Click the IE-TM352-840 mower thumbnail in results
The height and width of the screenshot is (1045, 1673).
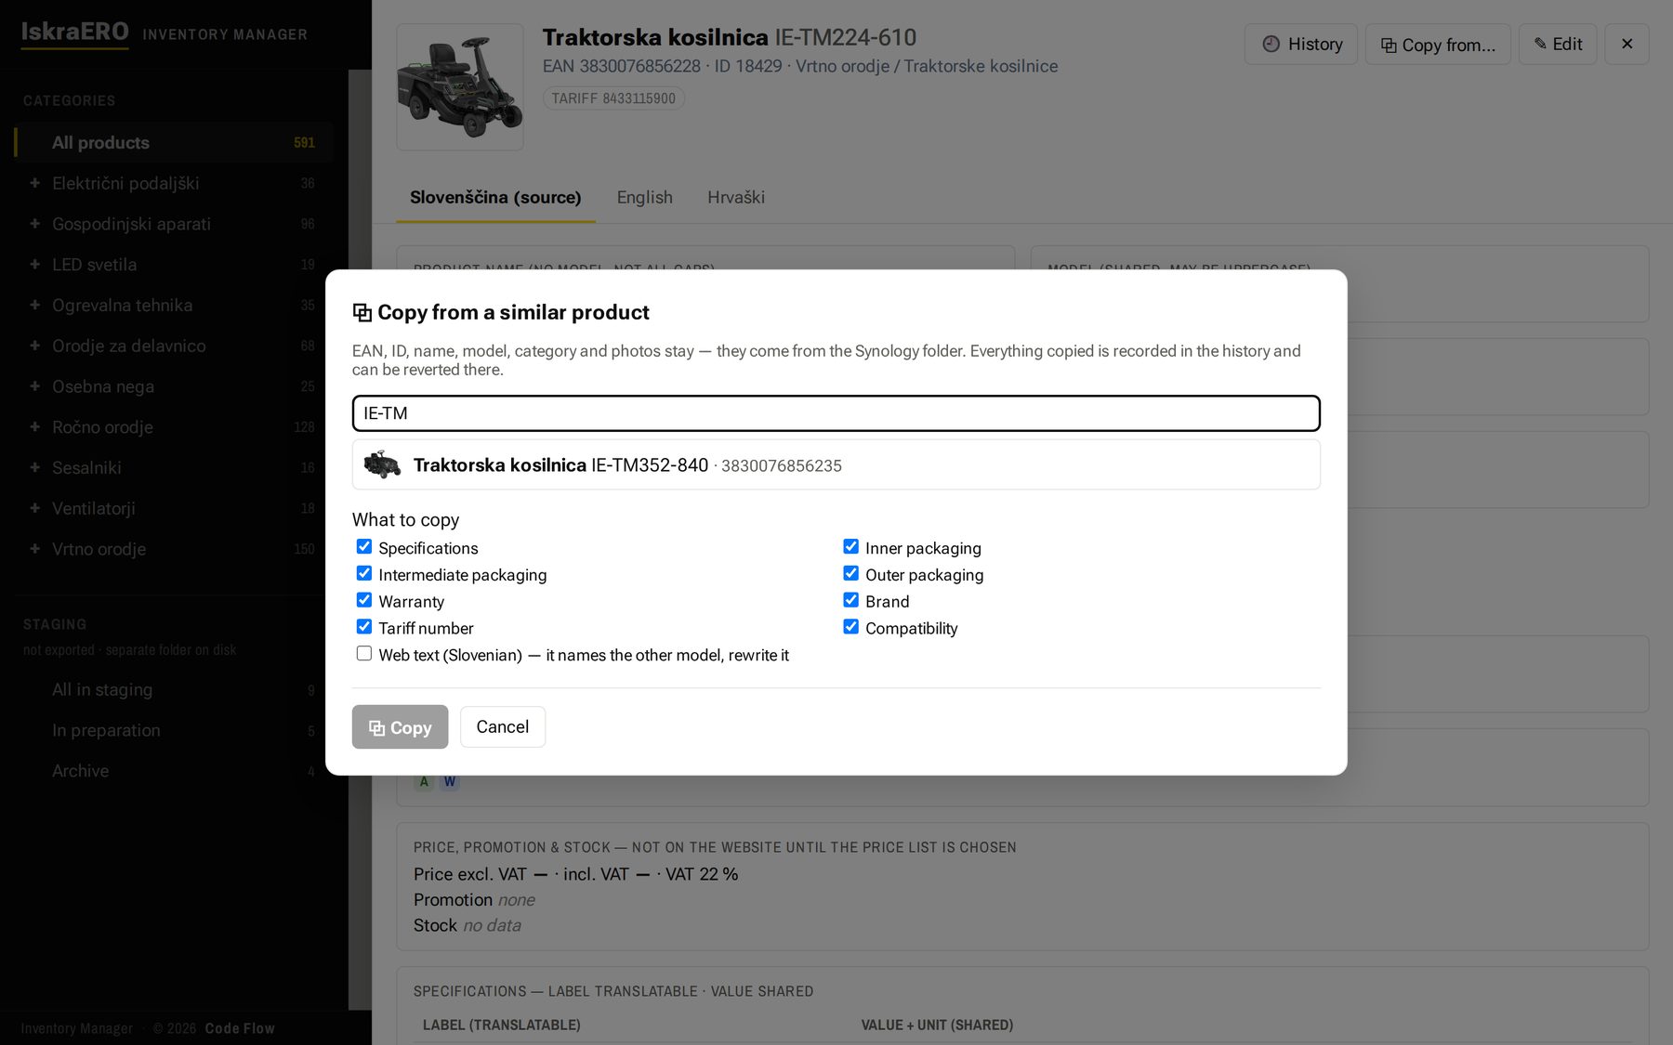[x=382, y=464]
